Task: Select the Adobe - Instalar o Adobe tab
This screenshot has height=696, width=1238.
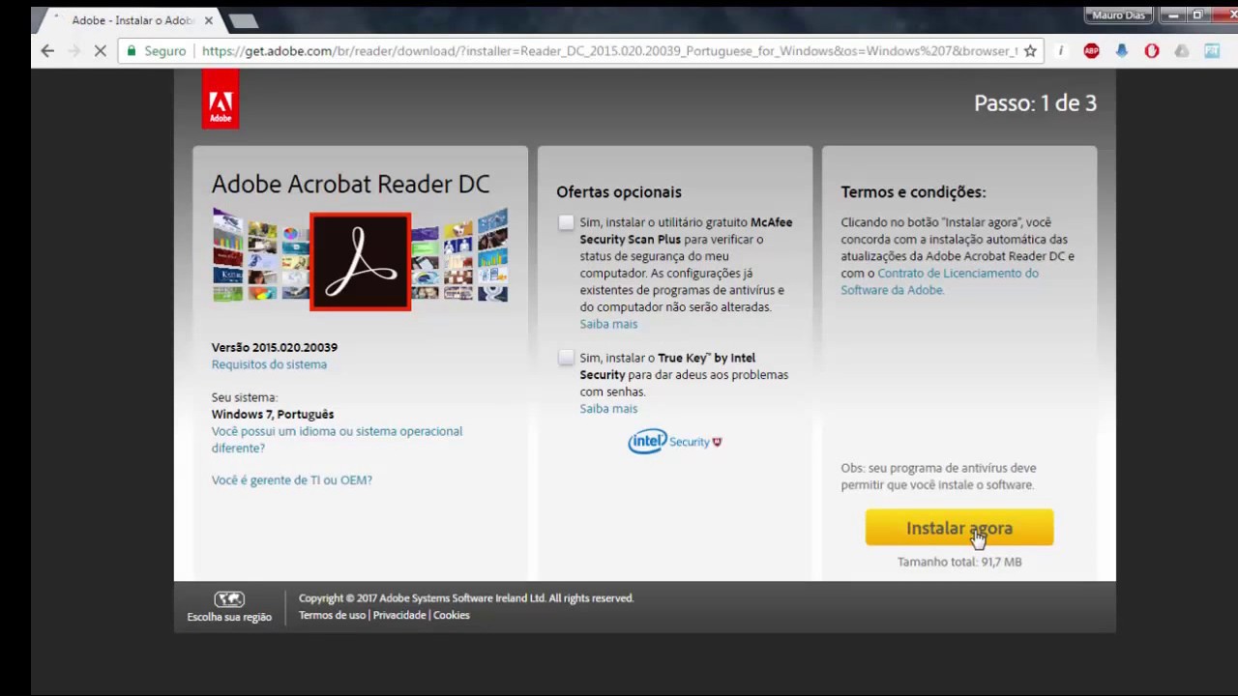Action: tap(132, 19)
